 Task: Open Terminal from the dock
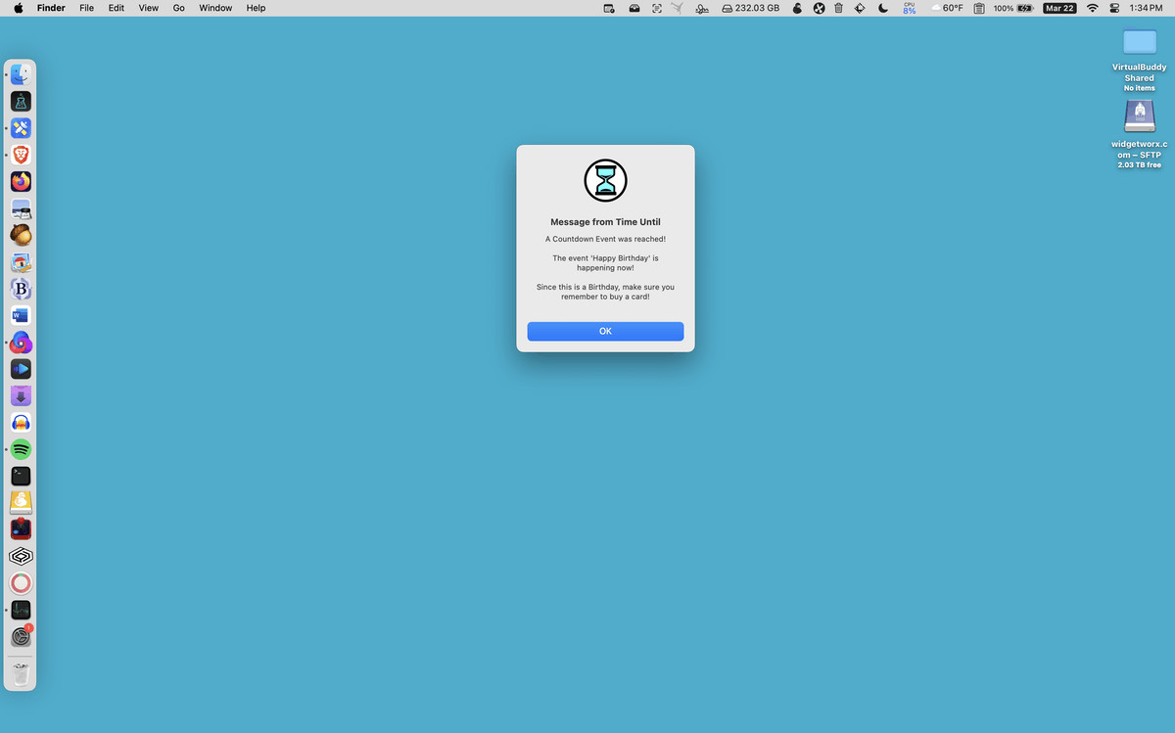click(x=21, y=476)
